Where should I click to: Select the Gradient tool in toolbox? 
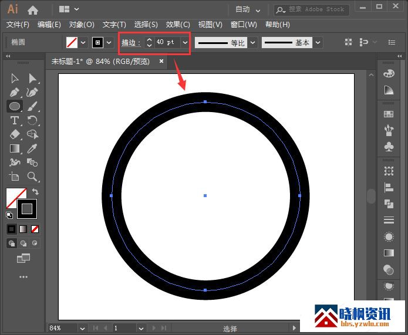[x=15, y=148]
